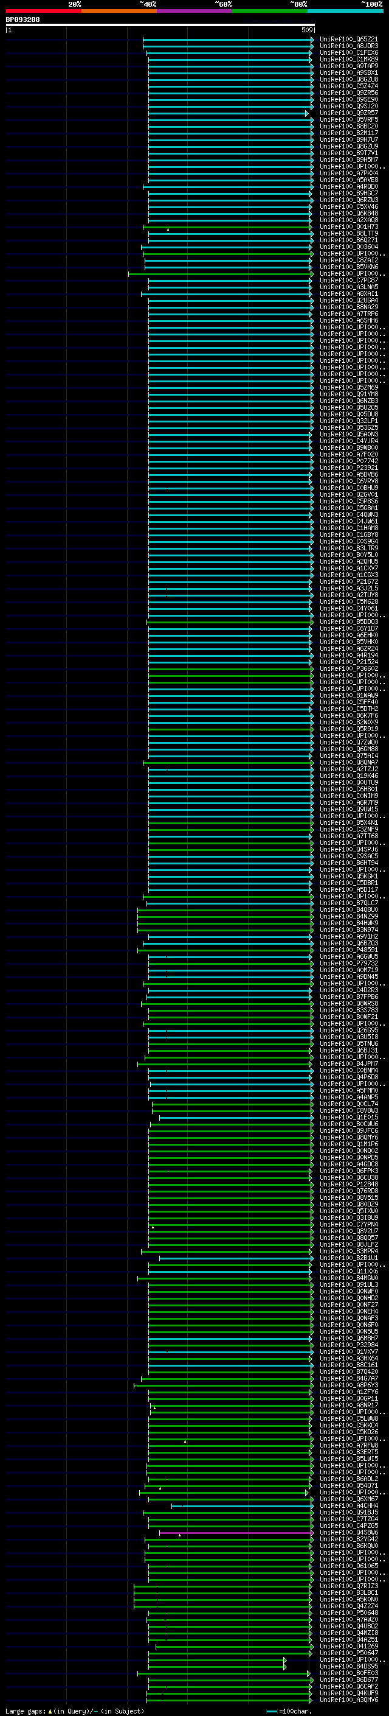Select hit label UniRef100_A5DI17

point(349,890)
